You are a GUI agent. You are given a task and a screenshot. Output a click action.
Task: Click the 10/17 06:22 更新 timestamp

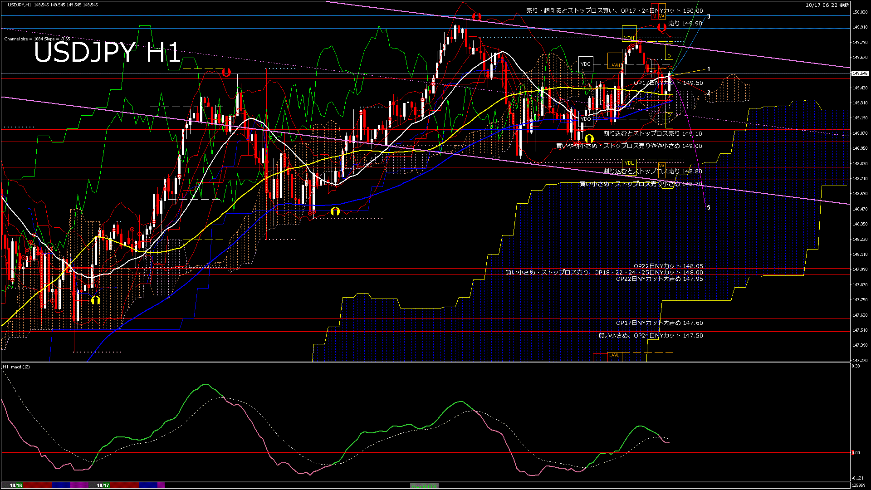pyautogui.click(x=827, y=5)
